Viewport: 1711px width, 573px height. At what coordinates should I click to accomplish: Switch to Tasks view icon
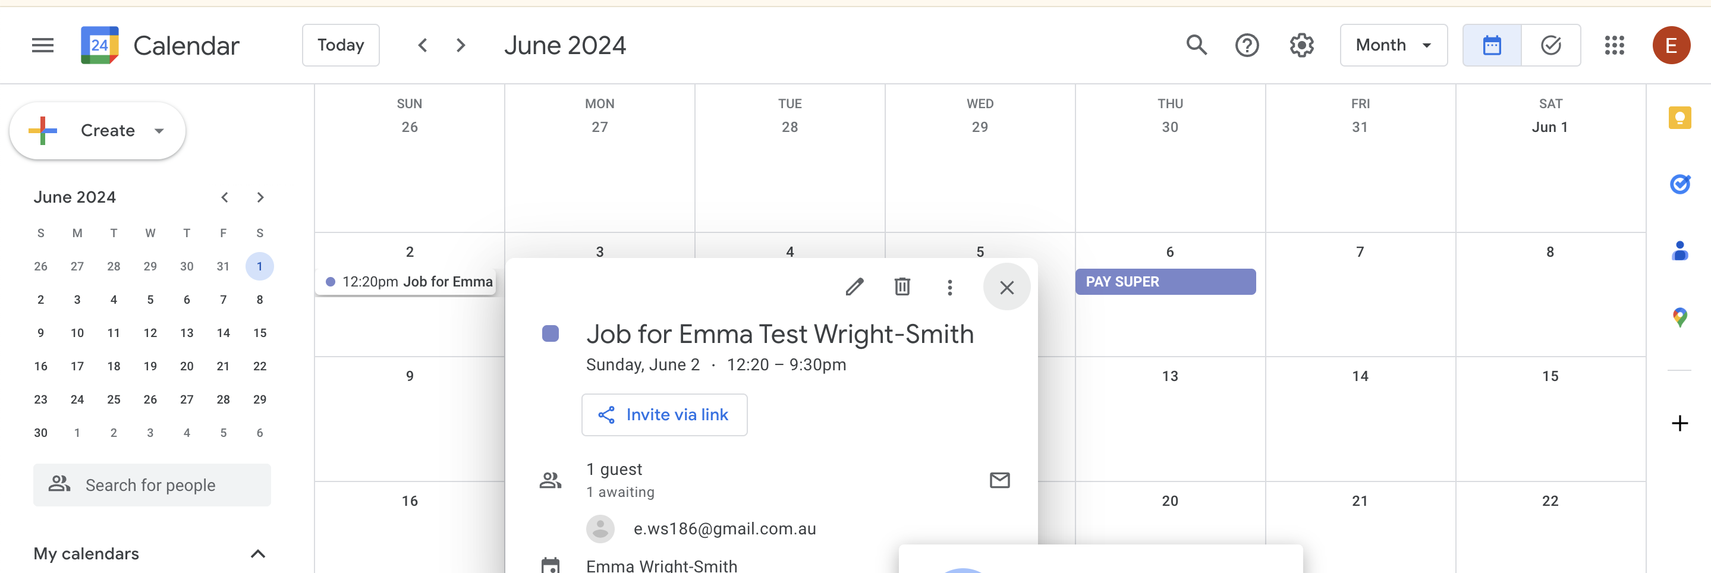pyautogui.click(x=1550, y=45)
